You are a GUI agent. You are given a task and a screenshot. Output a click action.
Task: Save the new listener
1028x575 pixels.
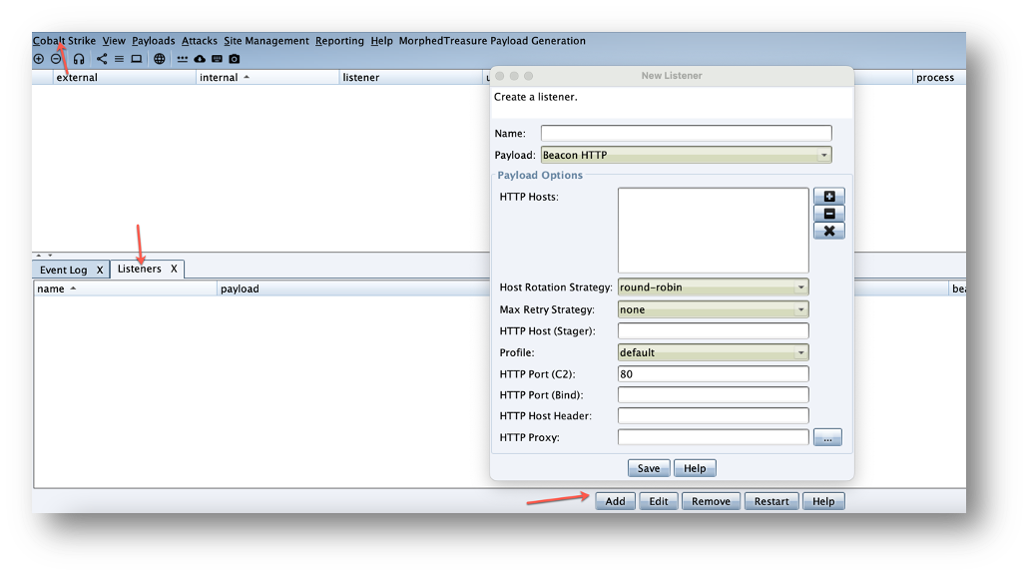(x=649, y=468)
